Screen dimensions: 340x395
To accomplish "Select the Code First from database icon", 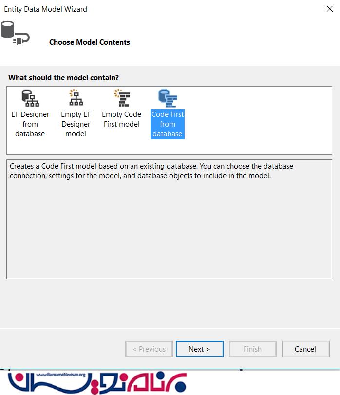I will coord(168,98).
